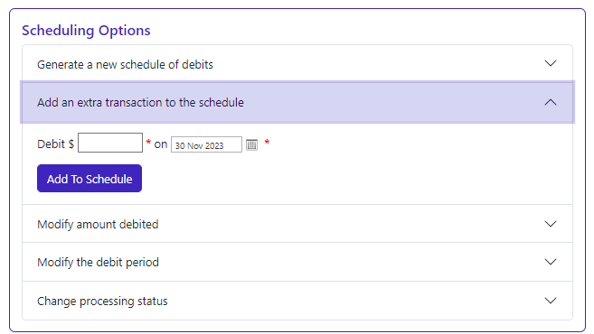Screen dimensions: 594x334
Task: Select 'Add an extra transaction to the schedule' header
Action: 297,102
